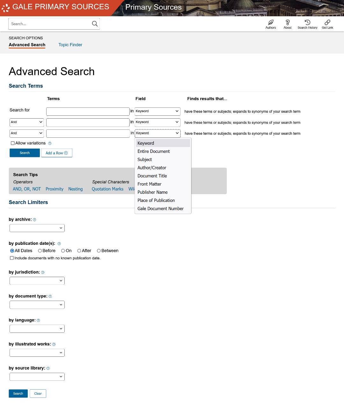
Task: Choose Author/Creator in the field list
Action: click(x=163, y=168)
